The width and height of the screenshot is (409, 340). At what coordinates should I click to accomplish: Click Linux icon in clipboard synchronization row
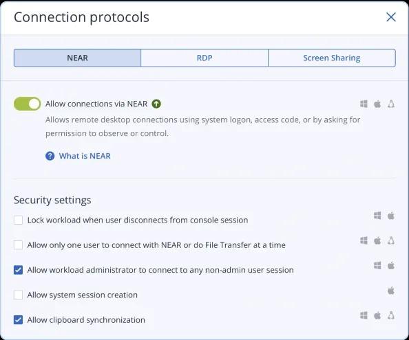coord(391,315)
